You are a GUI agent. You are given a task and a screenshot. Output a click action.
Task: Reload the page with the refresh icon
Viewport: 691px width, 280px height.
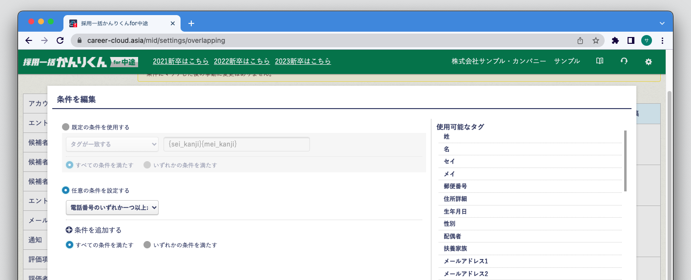60,41
